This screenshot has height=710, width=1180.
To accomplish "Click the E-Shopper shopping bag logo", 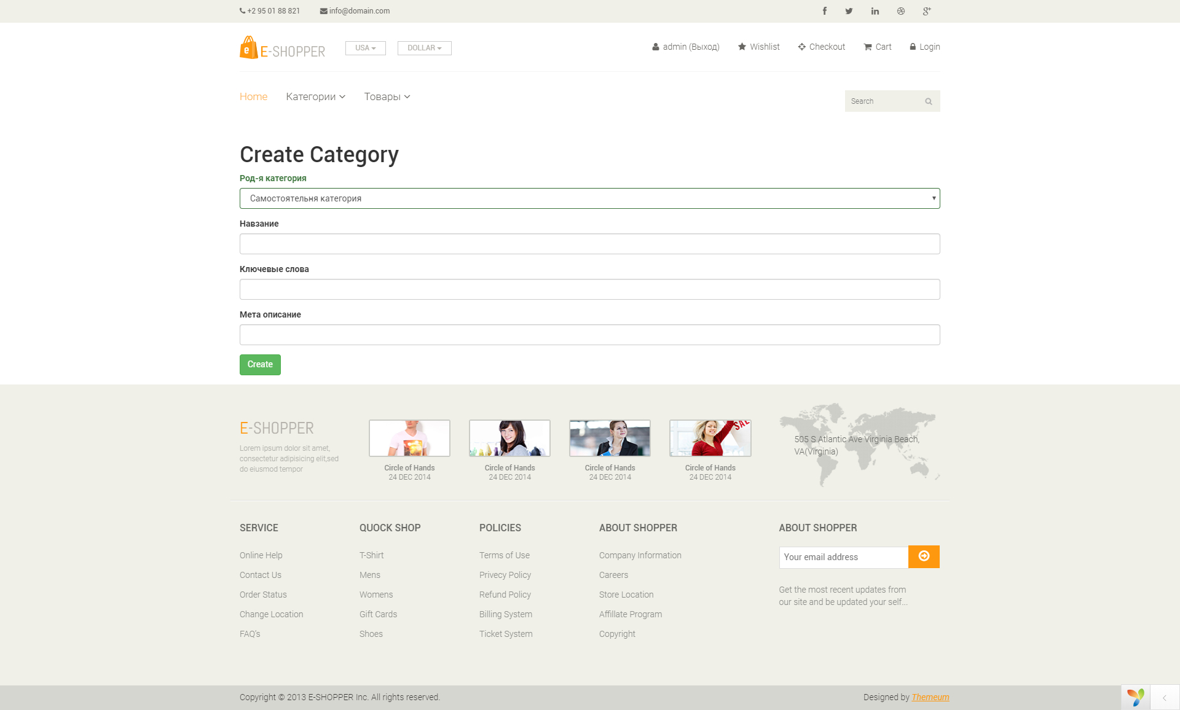I will point(249,48).
